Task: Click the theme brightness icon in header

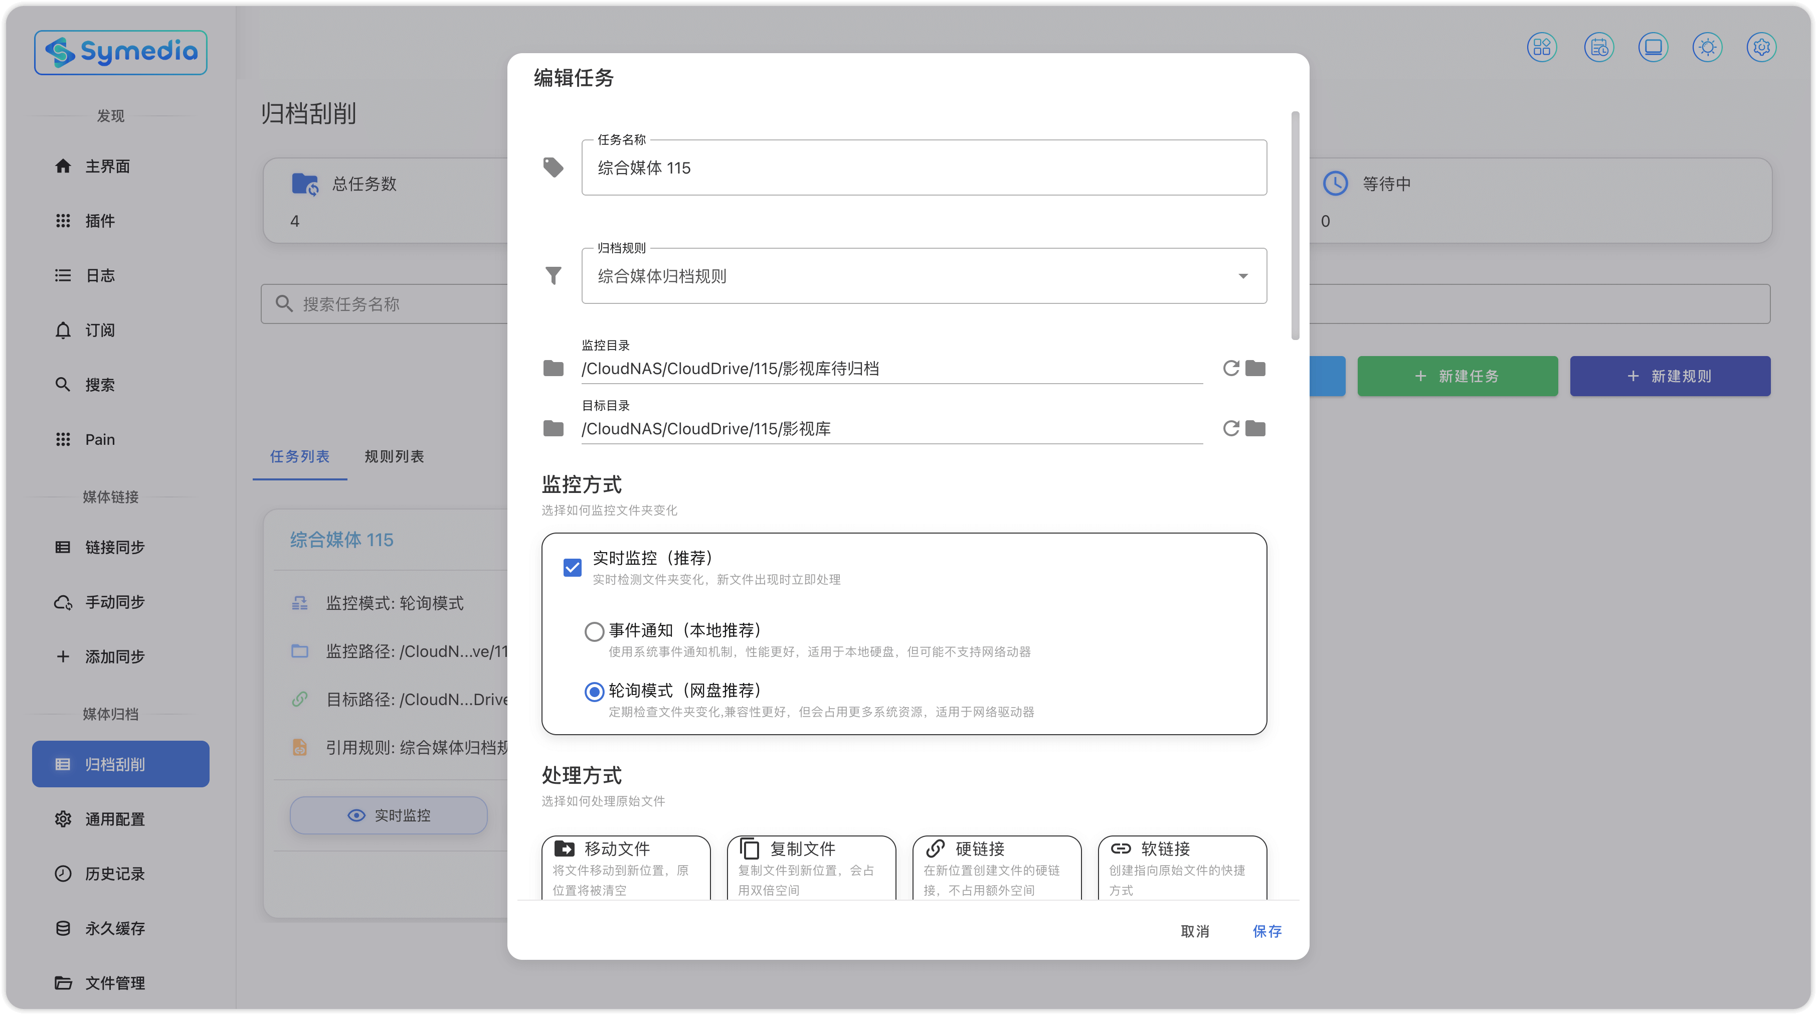Action: [1707, 47]
